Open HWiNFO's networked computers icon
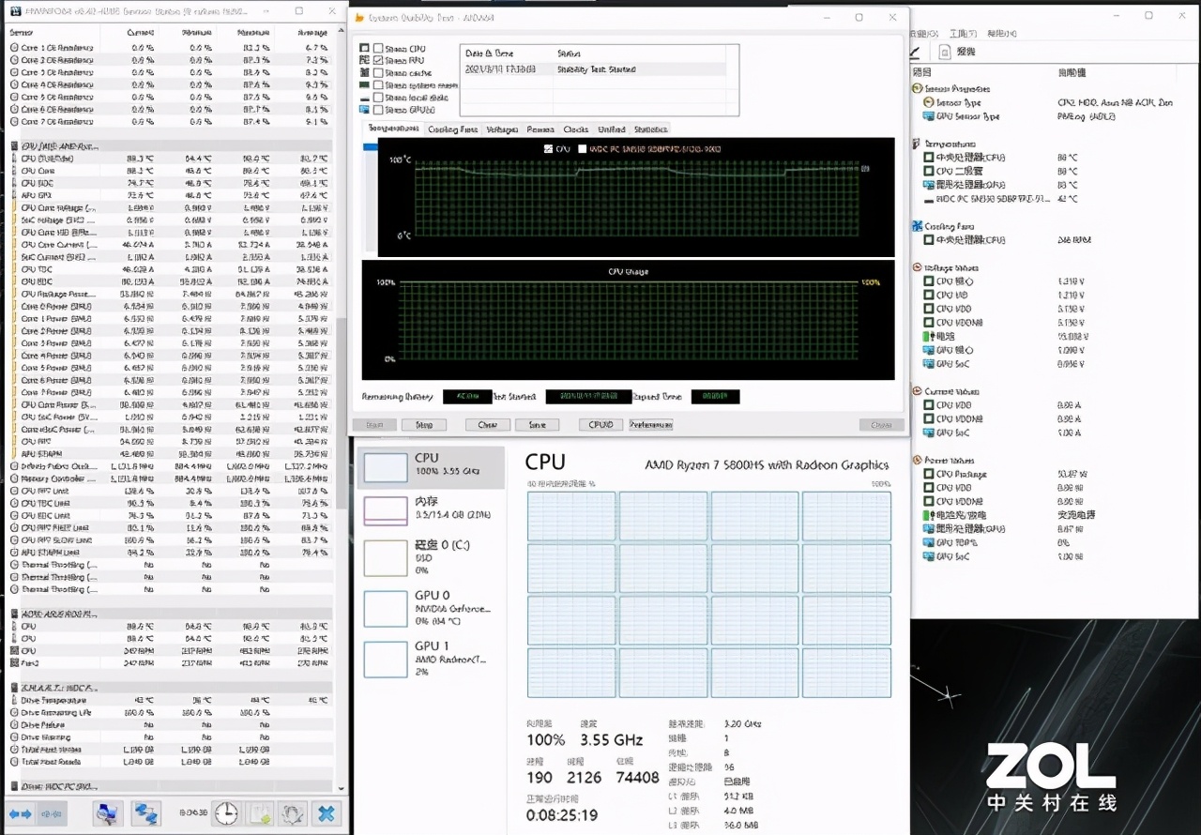Viewport: 1201px width, 835px height. click(x=107, y=813)
